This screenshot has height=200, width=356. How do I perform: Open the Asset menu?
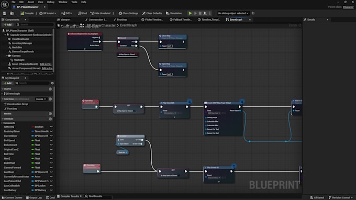(x=31, y=2)
